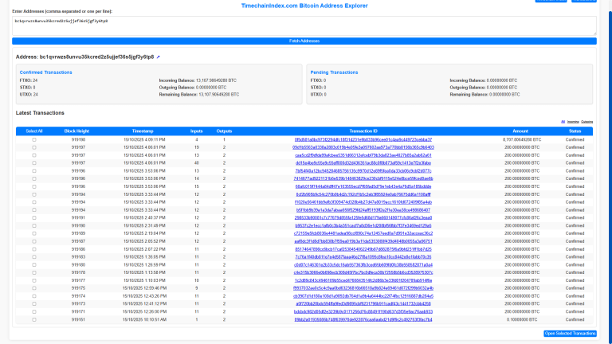Mark the checkbox on block 919180 row
612x344 pixels.
[34, 264]
